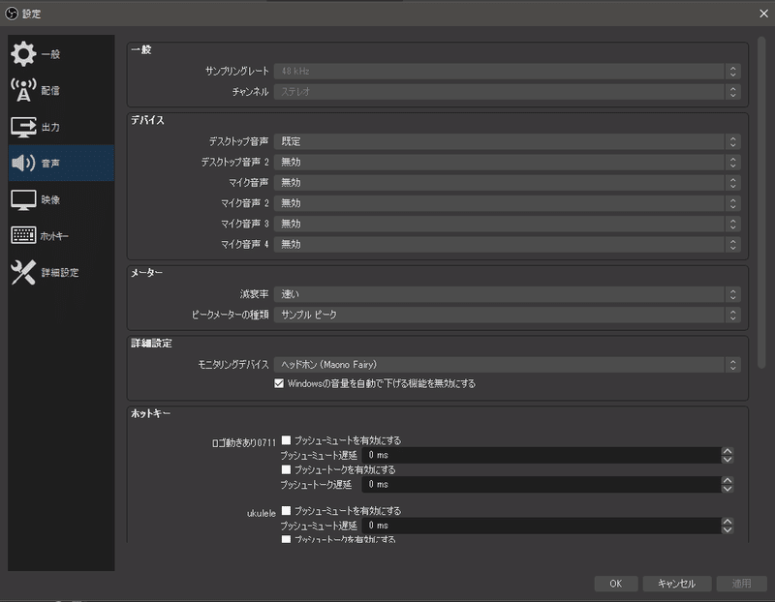Close the 設定 settings window
Viewport: 775px width, 602px height.
763,14
